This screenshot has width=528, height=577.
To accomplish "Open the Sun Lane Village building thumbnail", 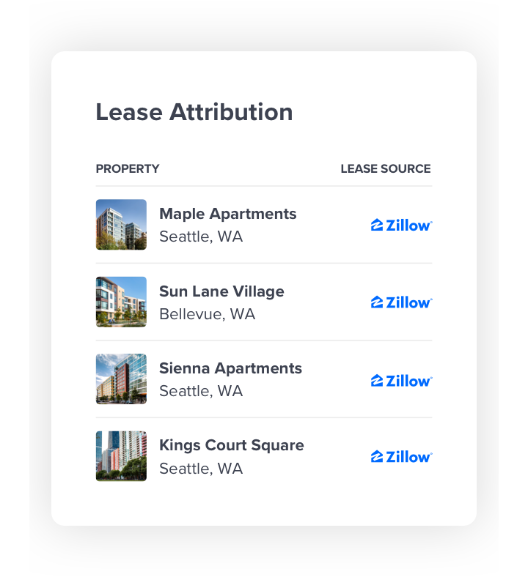I will [x=121, y=302].
